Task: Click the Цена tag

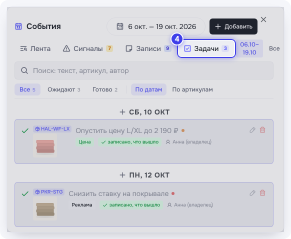Action: tap(84, 142)
